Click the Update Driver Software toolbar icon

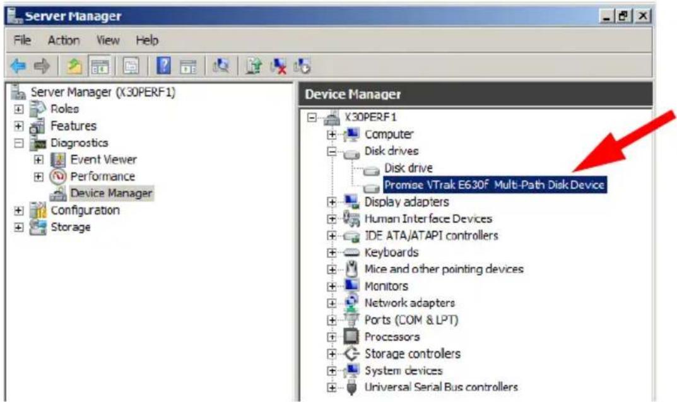254,66
